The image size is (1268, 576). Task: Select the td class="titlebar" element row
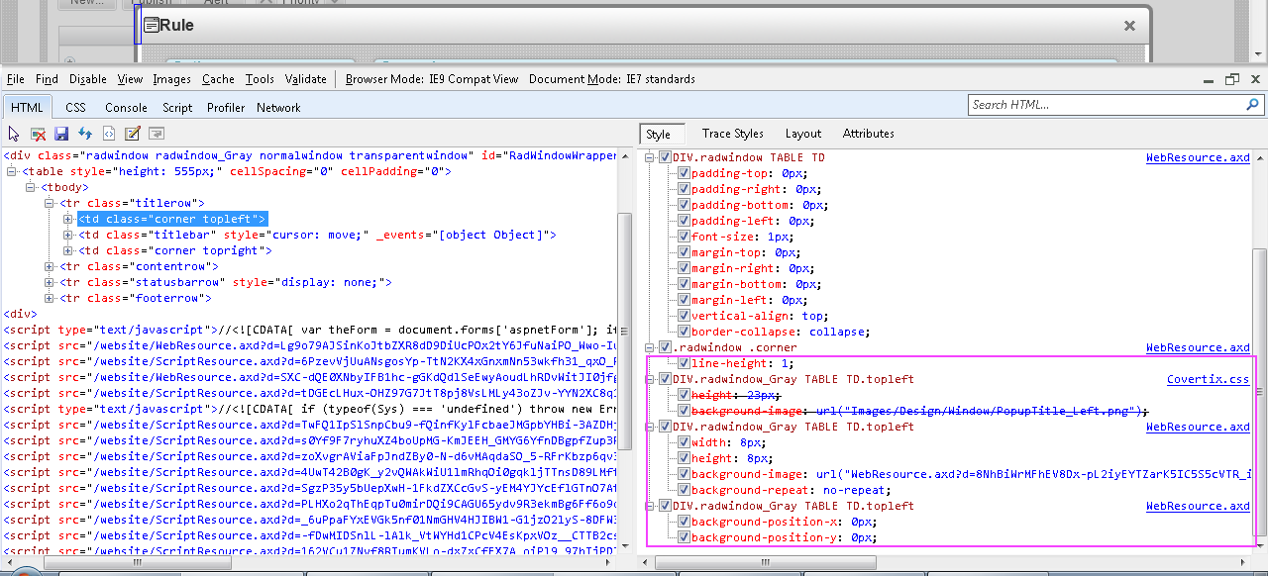pyautogui.click(x=317, y=235)
